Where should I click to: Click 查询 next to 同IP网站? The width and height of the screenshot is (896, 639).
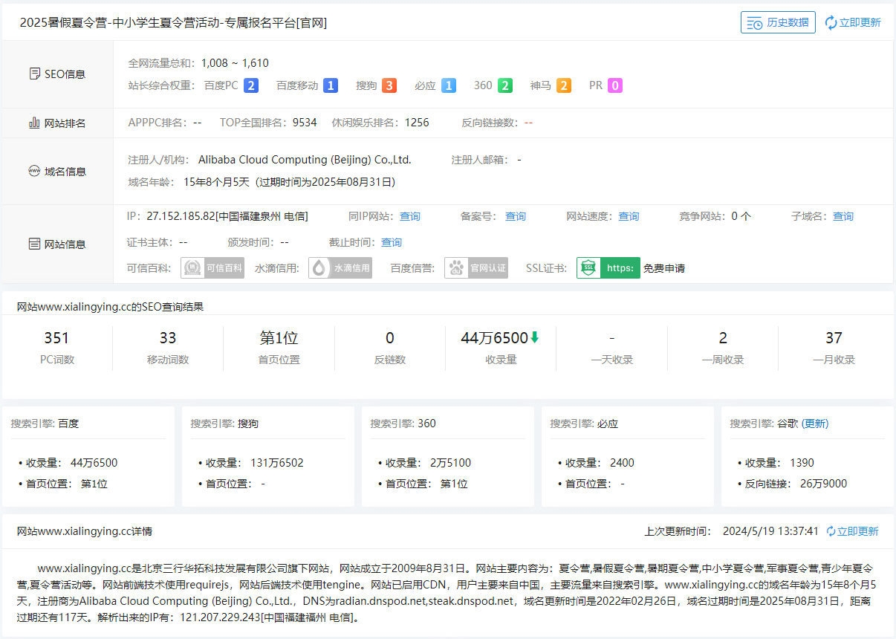(x=410, y=216)
